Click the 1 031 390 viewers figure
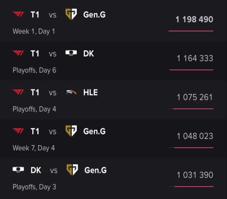Image resolution: width=227 pixels, height=199 pixels. 195,175
